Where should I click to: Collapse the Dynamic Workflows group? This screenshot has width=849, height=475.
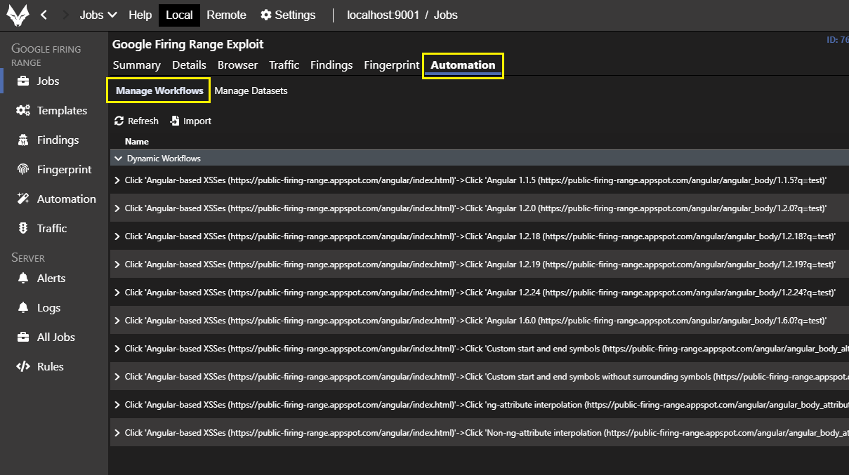pos(117,159)
